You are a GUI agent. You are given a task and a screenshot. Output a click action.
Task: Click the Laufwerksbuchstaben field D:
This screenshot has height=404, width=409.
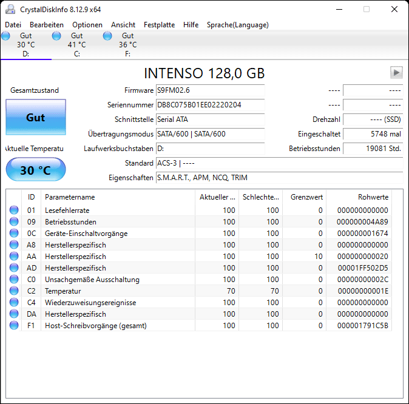coord(210,149)
